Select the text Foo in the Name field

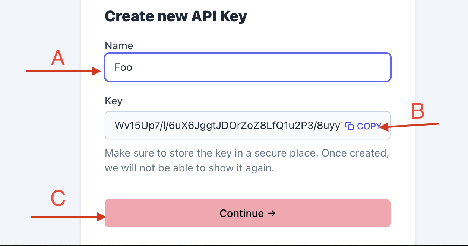123,67
